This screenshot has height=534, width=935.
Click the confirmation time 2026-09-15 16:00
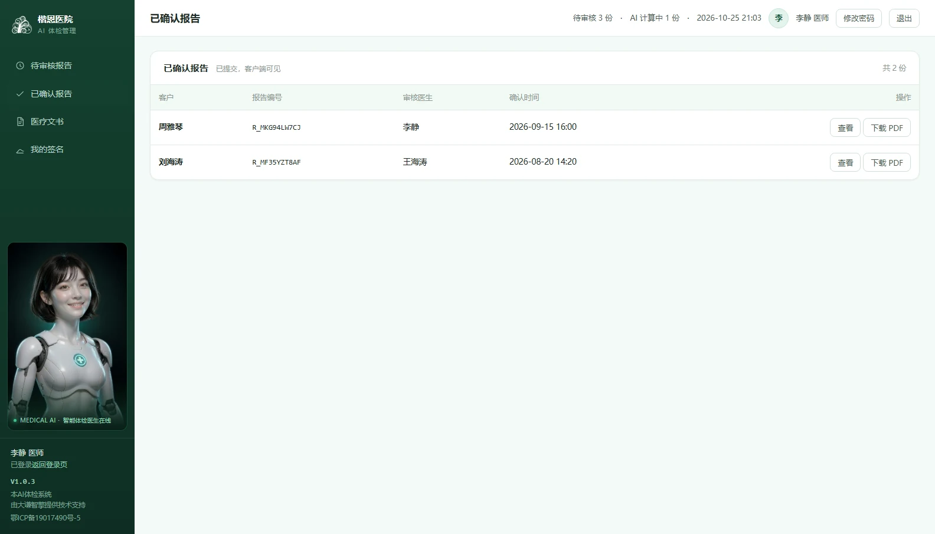(543, 127)
